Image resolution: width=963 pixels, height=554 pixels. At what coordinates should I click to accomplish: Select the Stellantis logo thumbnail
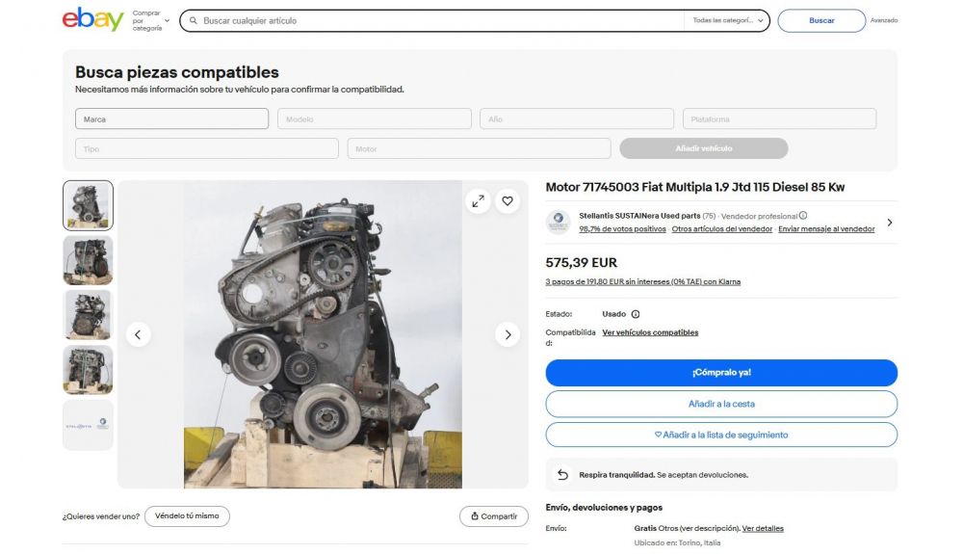pyautogui.click(x=88, y=425)
